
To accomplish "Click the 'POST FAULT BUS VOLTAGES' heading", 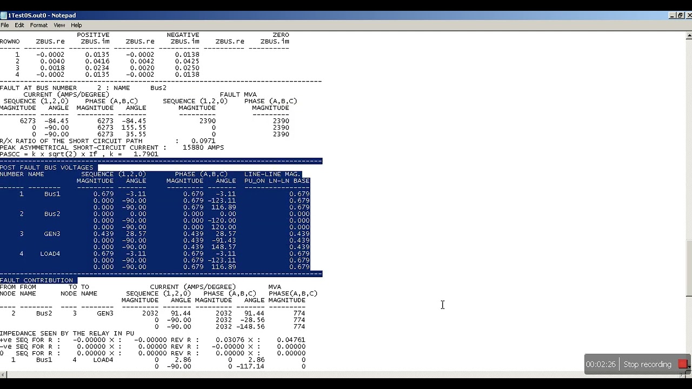I will (x=46, y=167).
